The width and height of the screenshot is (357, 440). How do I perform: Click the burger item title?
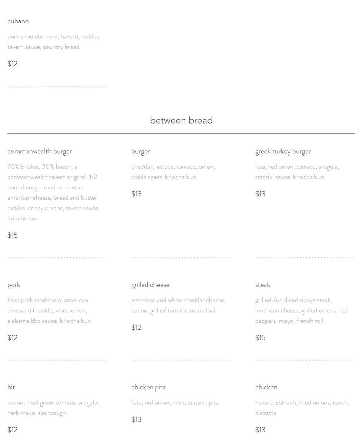(141, 151)
